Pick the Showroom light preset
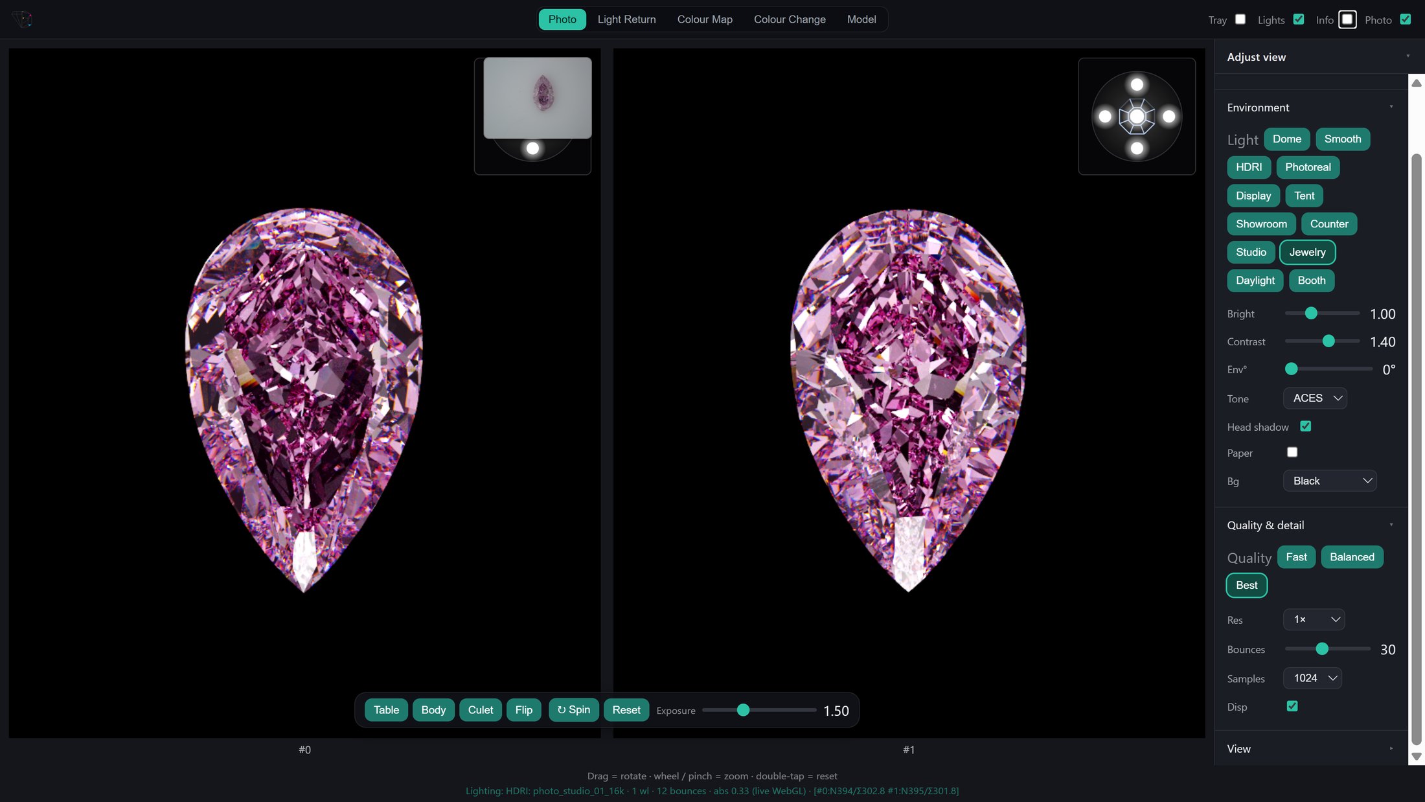The width and height of the screenshot is (1425, 802). (x=1261, y=224)
